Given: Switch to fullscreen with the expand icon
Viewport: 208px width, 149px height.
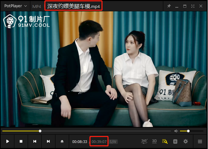Looking at the screenshot, I should [193, 6].
